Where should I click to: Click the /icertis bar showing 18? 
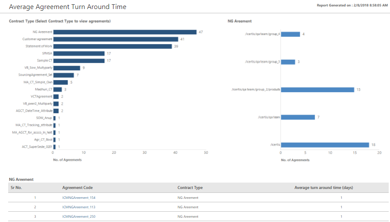click(x=325, y=145)
